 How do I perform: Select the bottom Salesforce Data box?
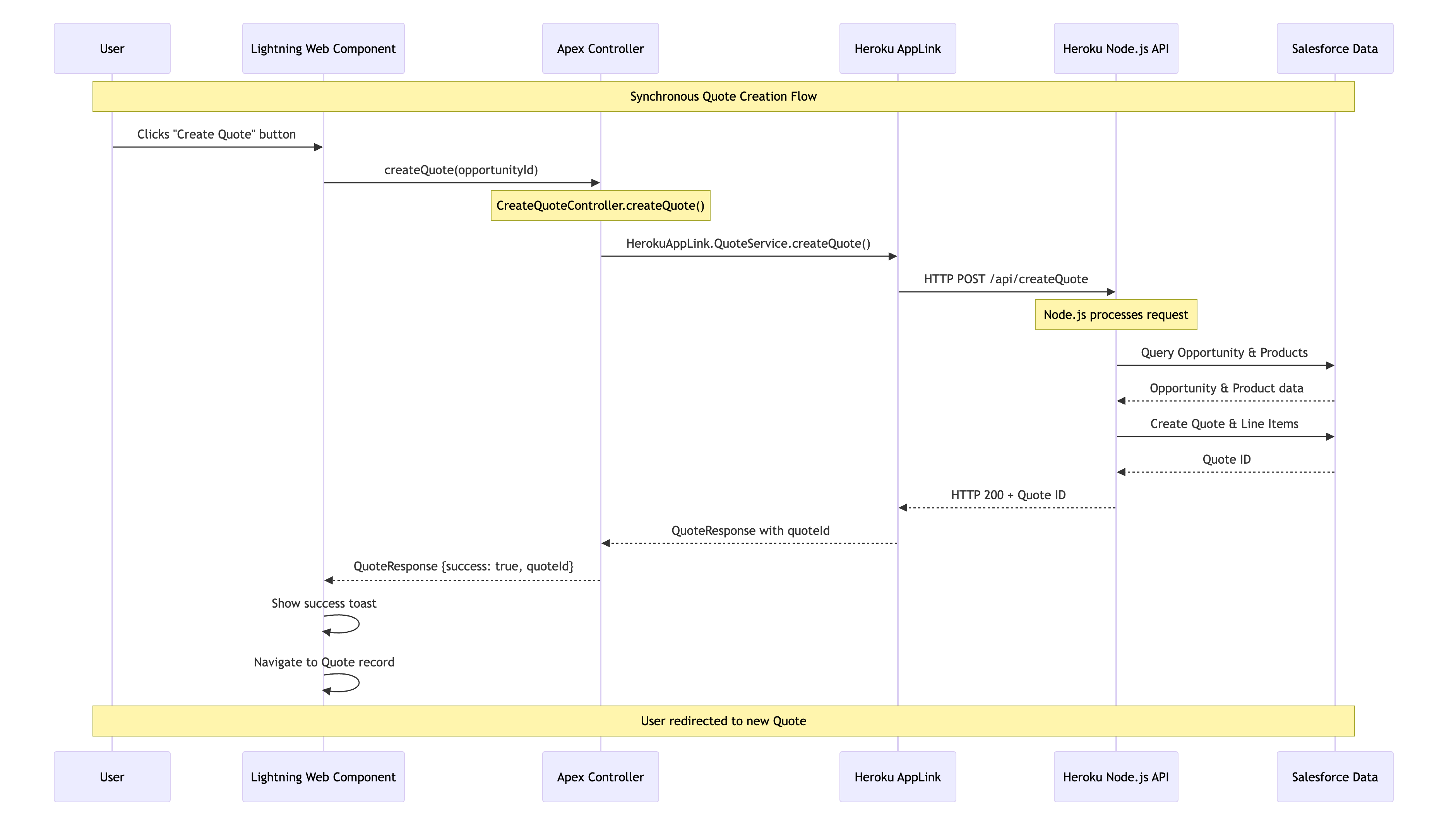[x=1334, y=777]
